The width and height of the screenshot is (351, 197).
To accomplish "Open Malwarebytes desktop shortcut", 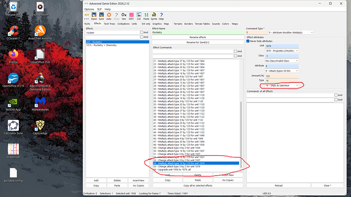I will pyautogui.click(x=40, y=104).
